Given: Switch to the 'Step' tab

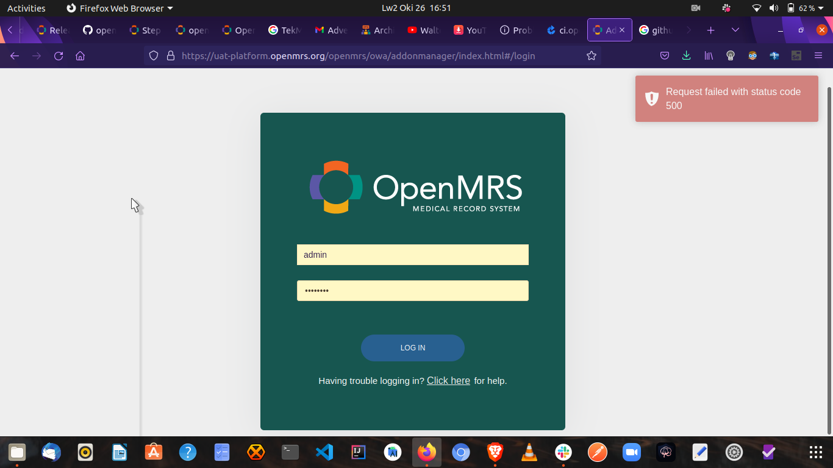Looking at the screenshot, I should pyautogui.click(x=146, y=30).
